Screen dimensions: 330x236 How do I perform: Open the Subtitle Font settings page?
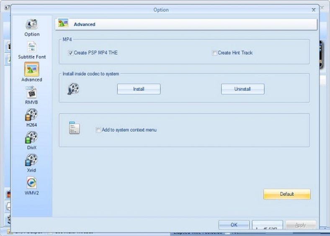tap(32, 51)
